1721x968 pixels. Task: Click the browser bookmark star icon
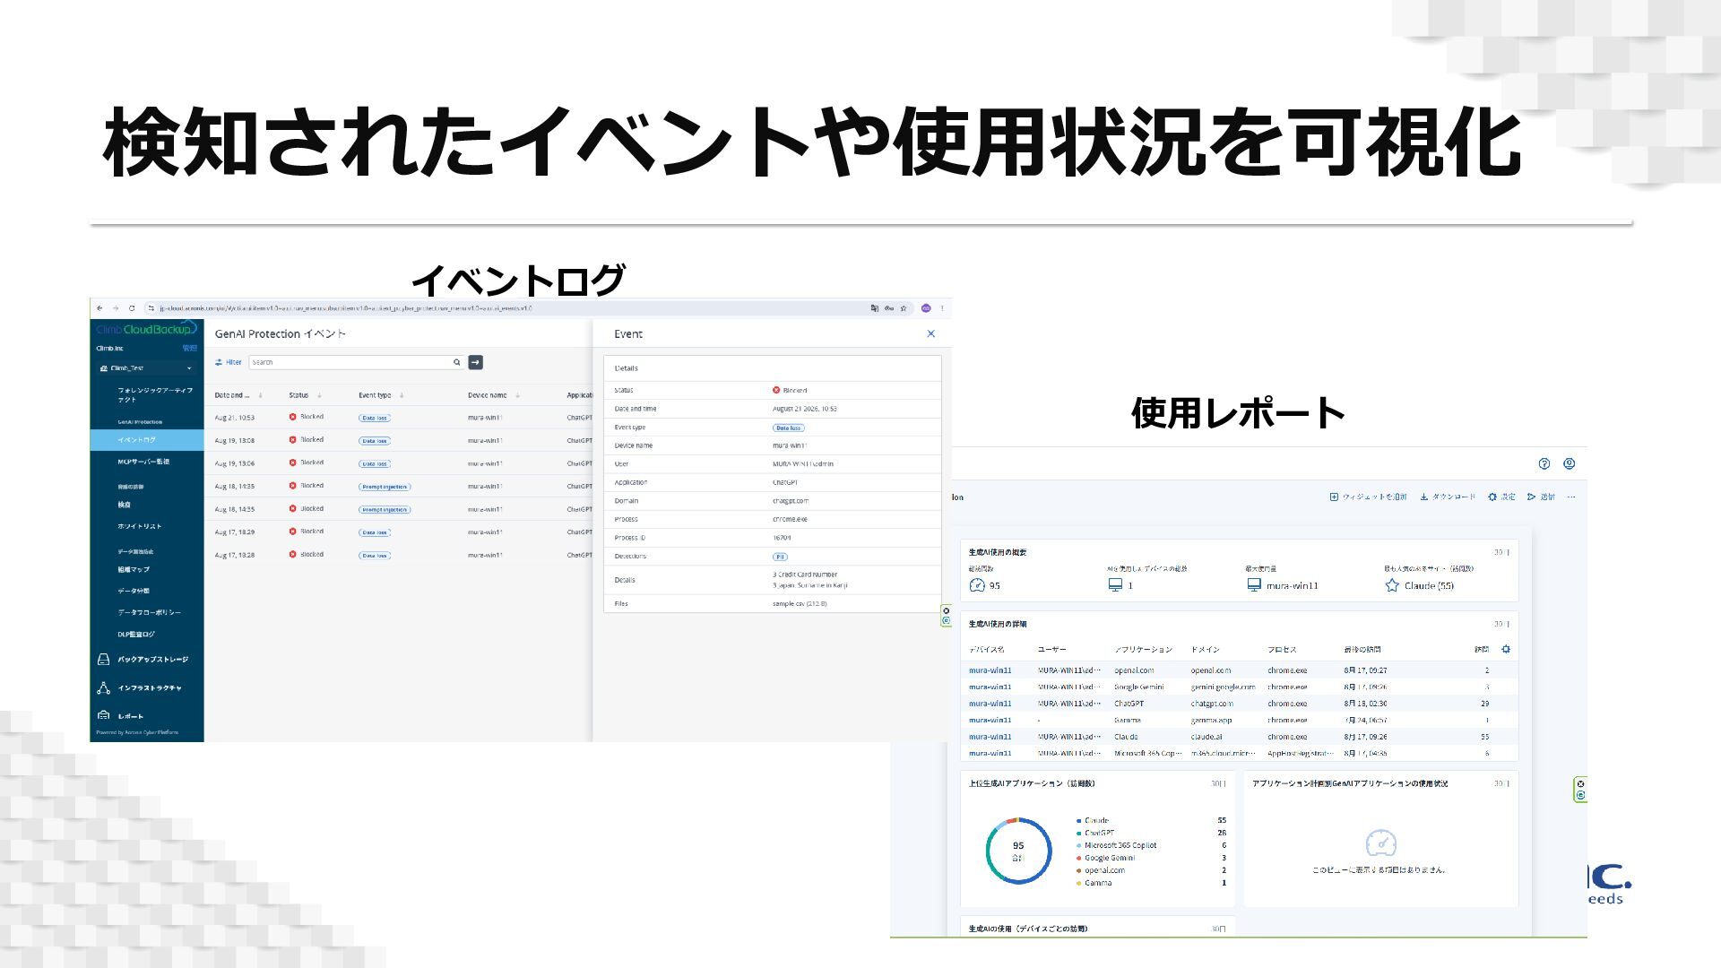(904, 308)
